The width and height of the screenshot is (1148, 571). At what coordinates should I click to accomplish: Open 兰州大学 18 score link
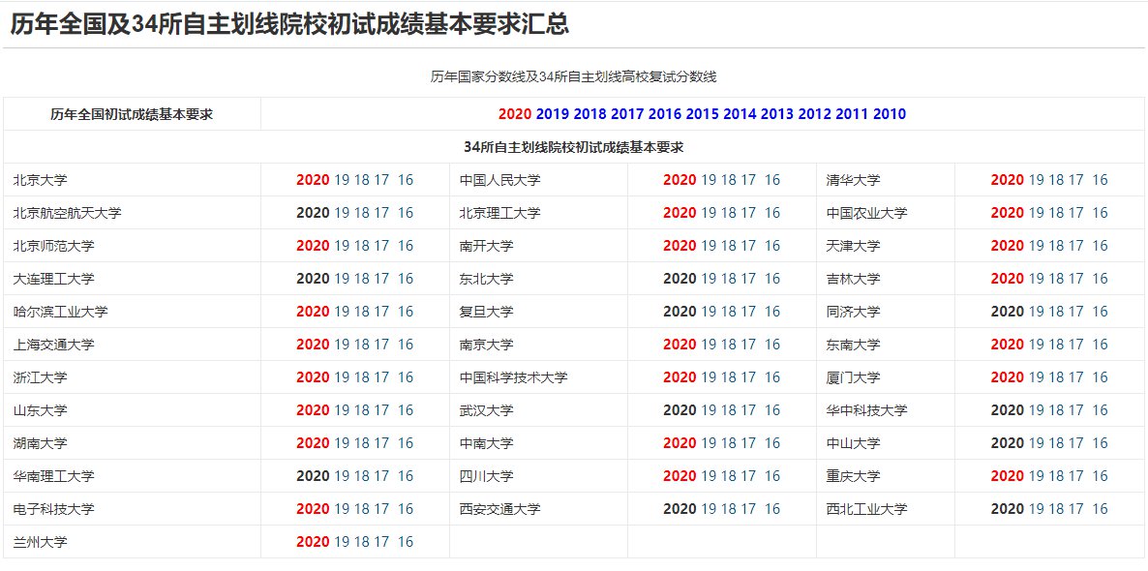click(x=362, y=542)
